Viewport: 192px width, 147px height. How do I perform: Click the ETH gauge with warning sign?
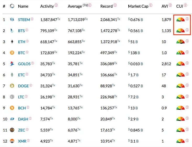click(180, 42)
